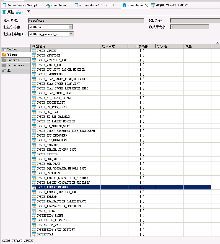The image size is (220, 244).
Task: Click the view icon for GV$OB_UNITS
Action: coord(34,211)
